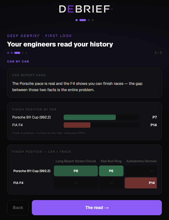
Task: Jump to second step dot under the heading
Action: coord(12,53)
